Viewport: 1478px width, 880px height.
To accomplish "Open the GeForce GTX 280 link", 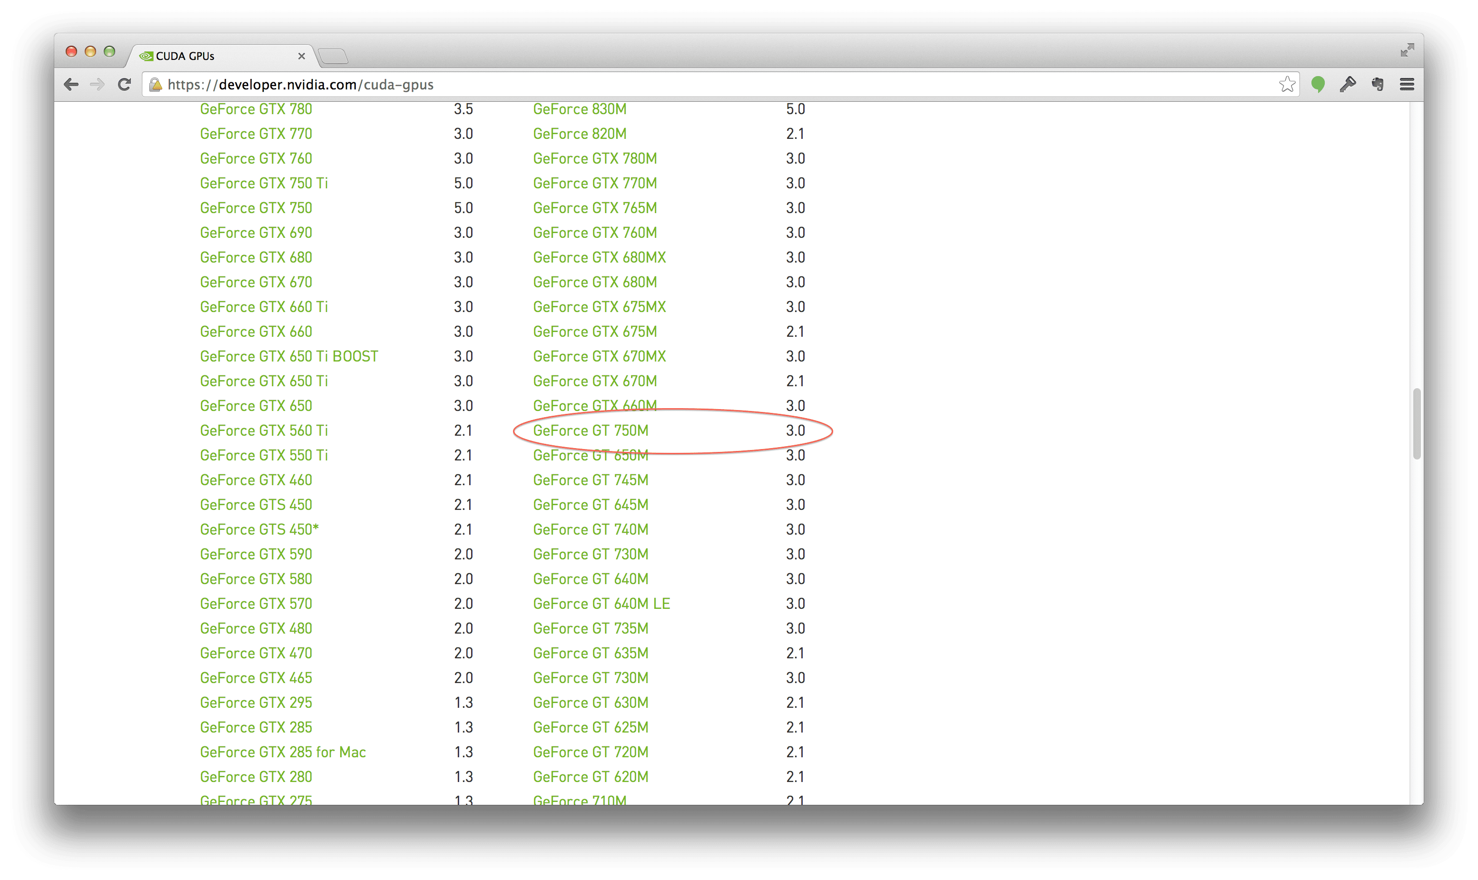I will pyautogui.click(x=256, y=777).
